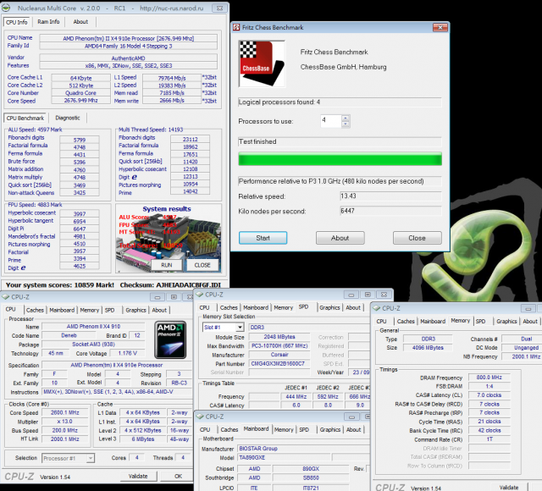Screen dimensions: 542x491
Task: Decrease the Processors to use stepper
Action: pyautogui.click(x=346, y=124)
